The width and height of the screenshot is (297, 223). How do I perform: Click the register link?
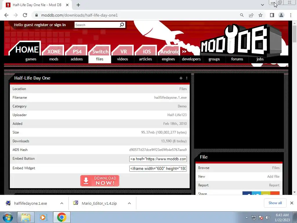[41, 25]
